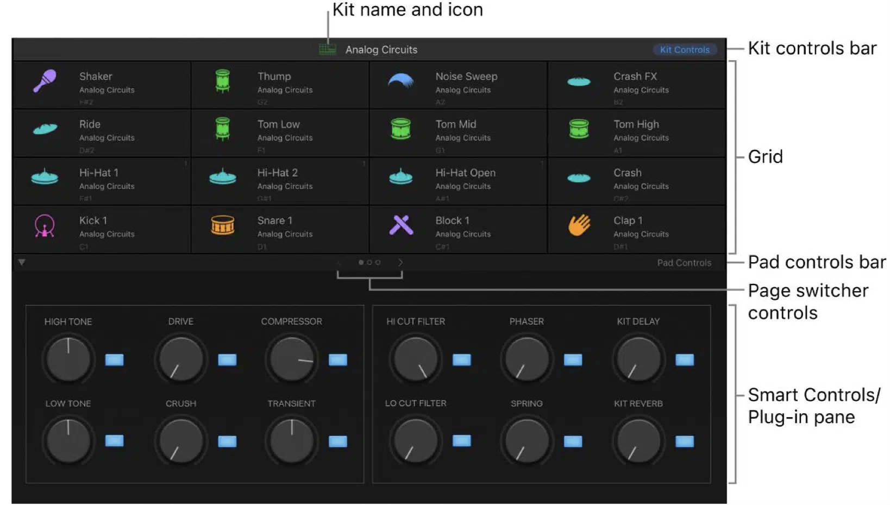Click the Hi-Hat Open icon
Image resolution: width=890 pixels, height=505 pixels.
coord(401,176)
